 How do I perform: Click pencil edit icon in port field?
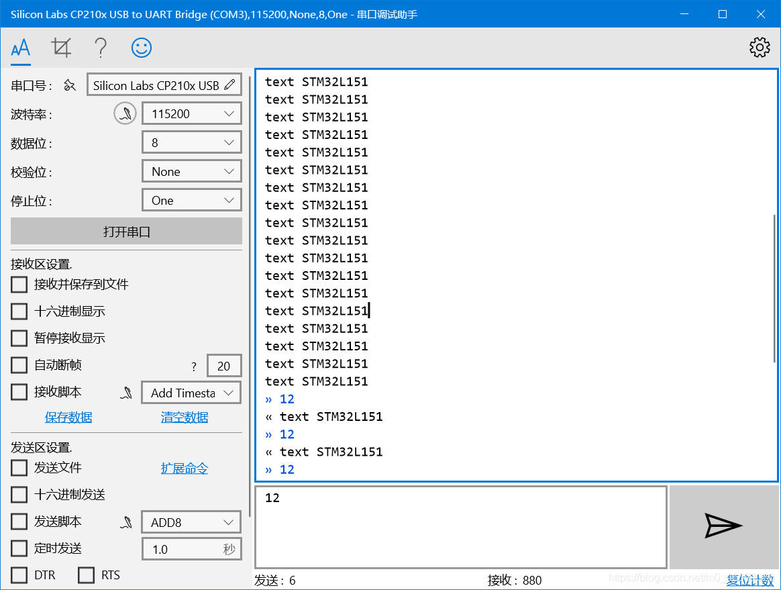(229, 85)
